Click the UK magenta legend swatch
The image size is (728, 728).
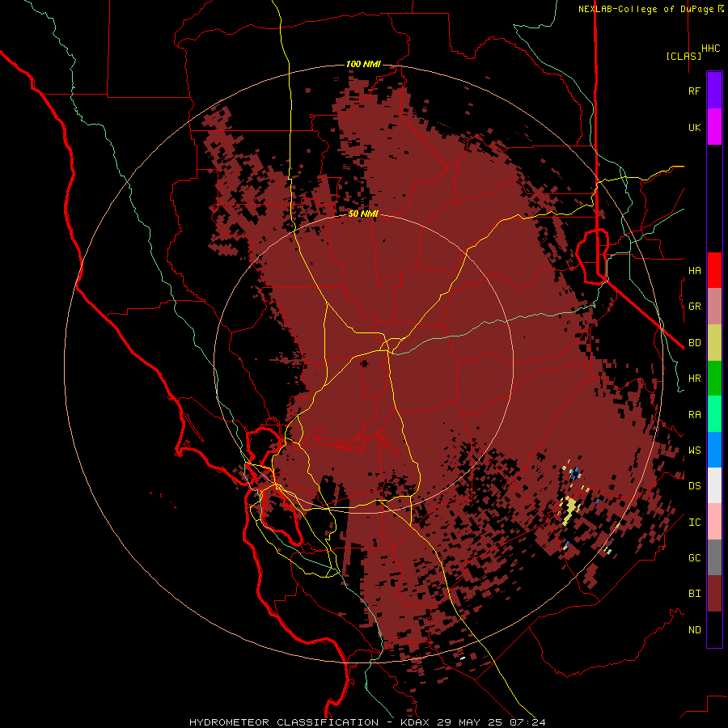point(714,127)
